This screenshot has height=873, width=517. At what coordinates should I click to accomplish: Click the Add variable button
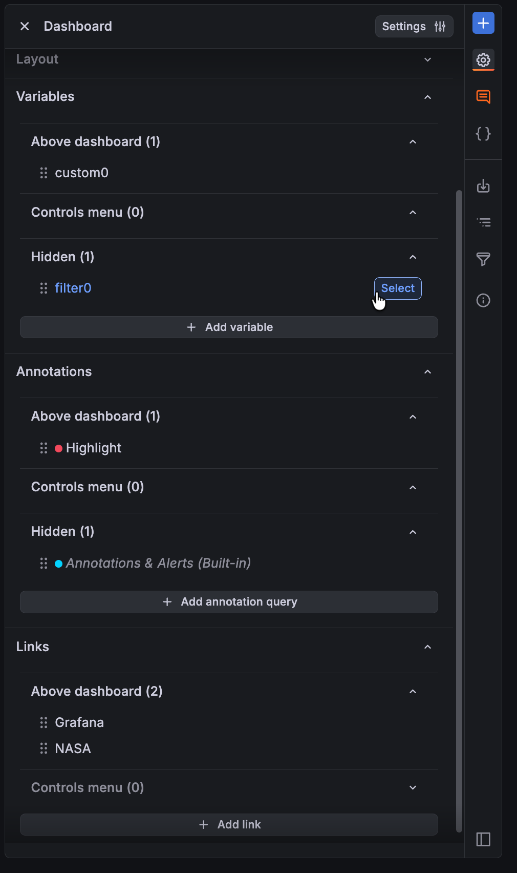[x=229, y=327]
